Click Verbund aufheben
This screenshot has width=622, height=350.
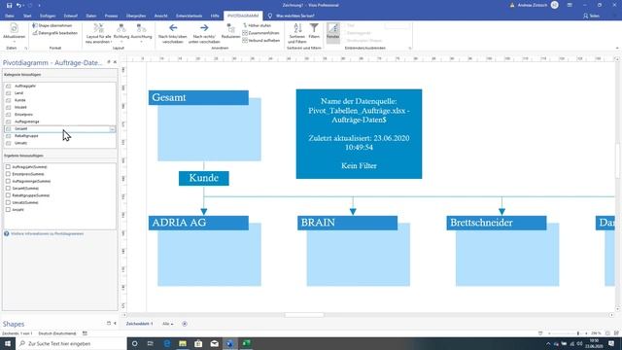tap(260, 41)
